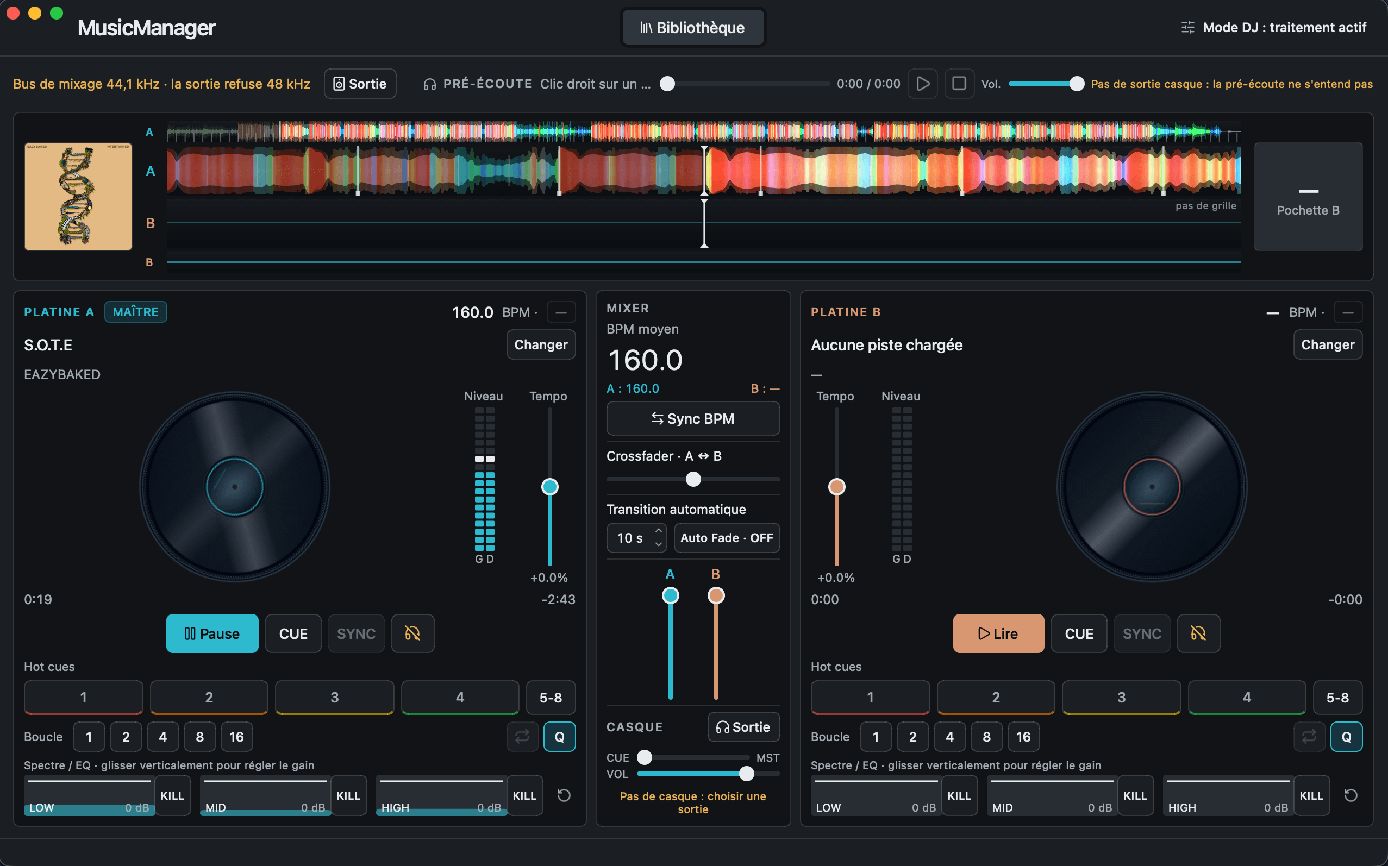Click Changer for Platine B track

(1328, 345)
